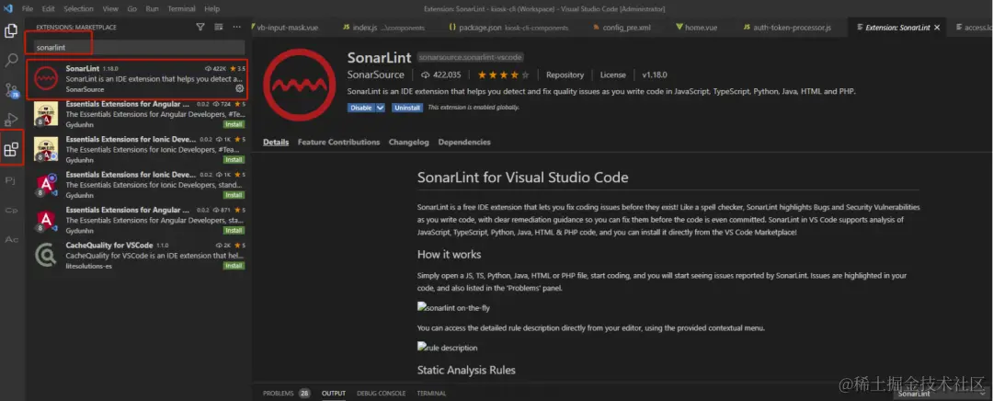Image resolution: width=993 pixels, height=401 pixels.
Task: Open the Extensions view in activity bar
Action: click(x=11, y=150)
